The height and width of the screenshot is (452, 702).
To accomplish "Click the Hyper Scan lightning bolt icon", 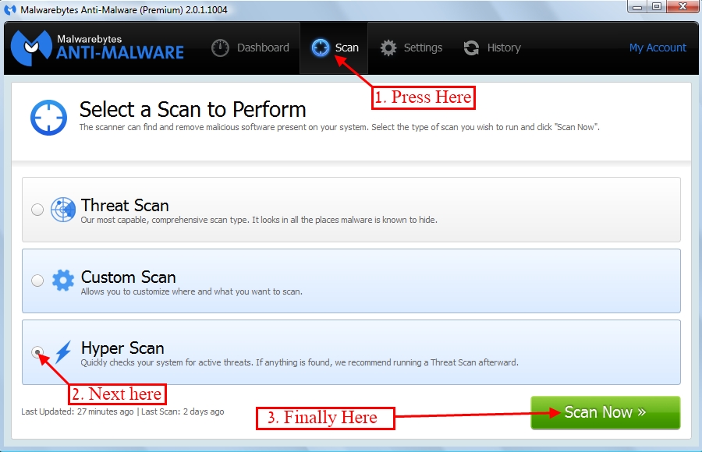I will click(63, 352).
